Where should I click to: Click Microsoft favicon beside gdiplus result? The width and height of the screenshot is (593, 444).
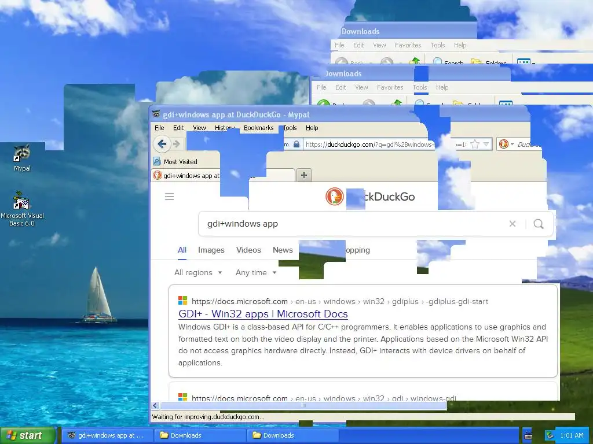(x=182, y=301)
